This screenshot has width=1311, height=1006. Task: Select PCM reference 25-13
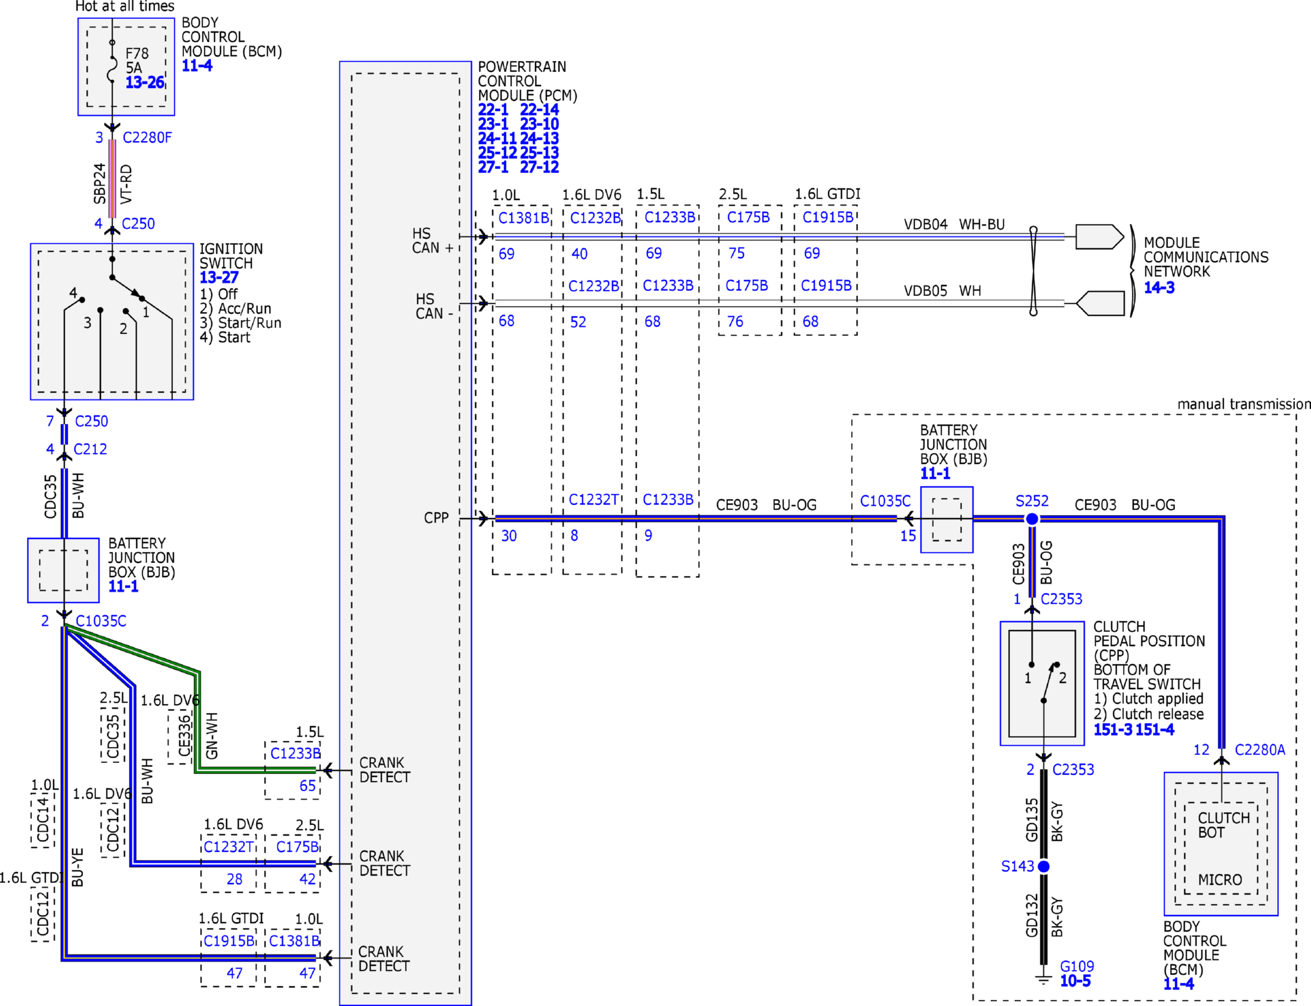(539, 153)
